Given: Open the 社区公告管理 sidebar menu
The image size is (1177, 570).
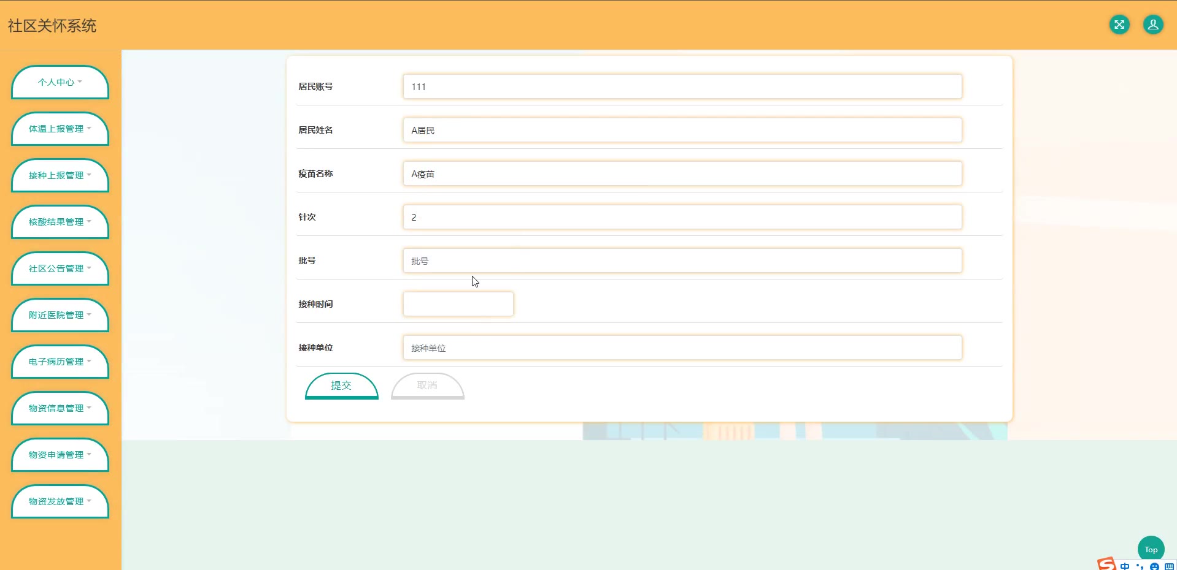Looking at the screenshot, I should click(x=60, y=268).
